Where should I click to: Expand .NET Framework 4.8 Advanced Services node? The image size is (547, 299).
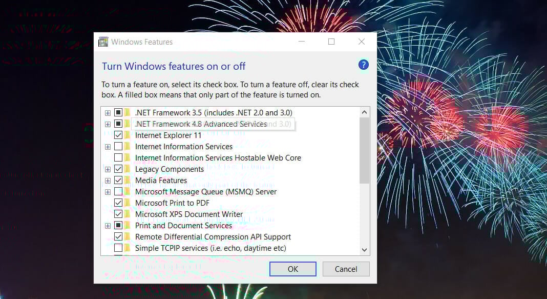tap(108, 124)
